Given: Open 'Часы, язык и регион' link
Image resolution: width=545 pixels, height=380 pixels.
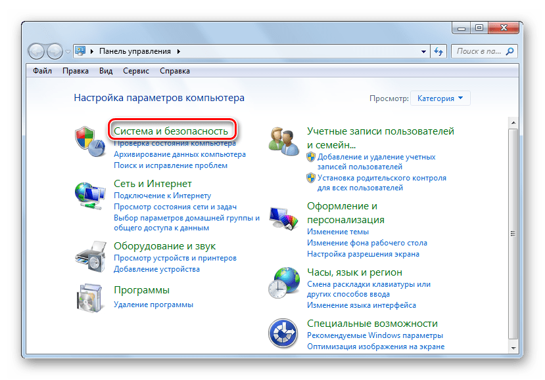Looking at the screenshot, I should [354, 272].
